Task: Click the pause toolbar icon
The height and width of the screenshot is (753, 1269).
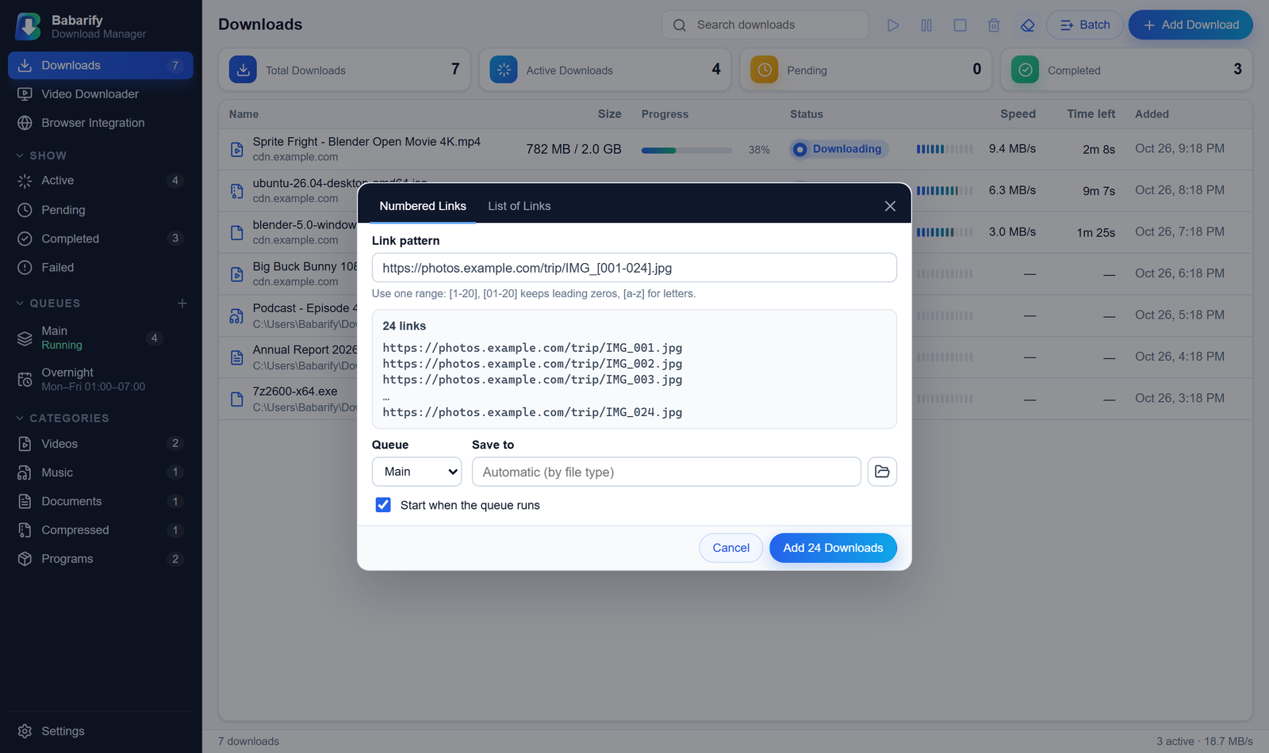Action: pyautogui.click(x=926, y=25)
